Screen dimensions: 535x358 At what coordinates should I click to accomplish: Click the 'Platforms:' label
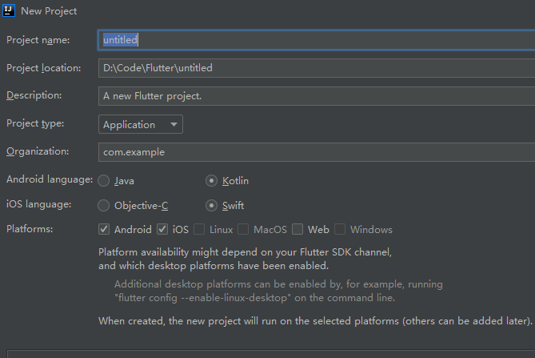tap(30, 229)
